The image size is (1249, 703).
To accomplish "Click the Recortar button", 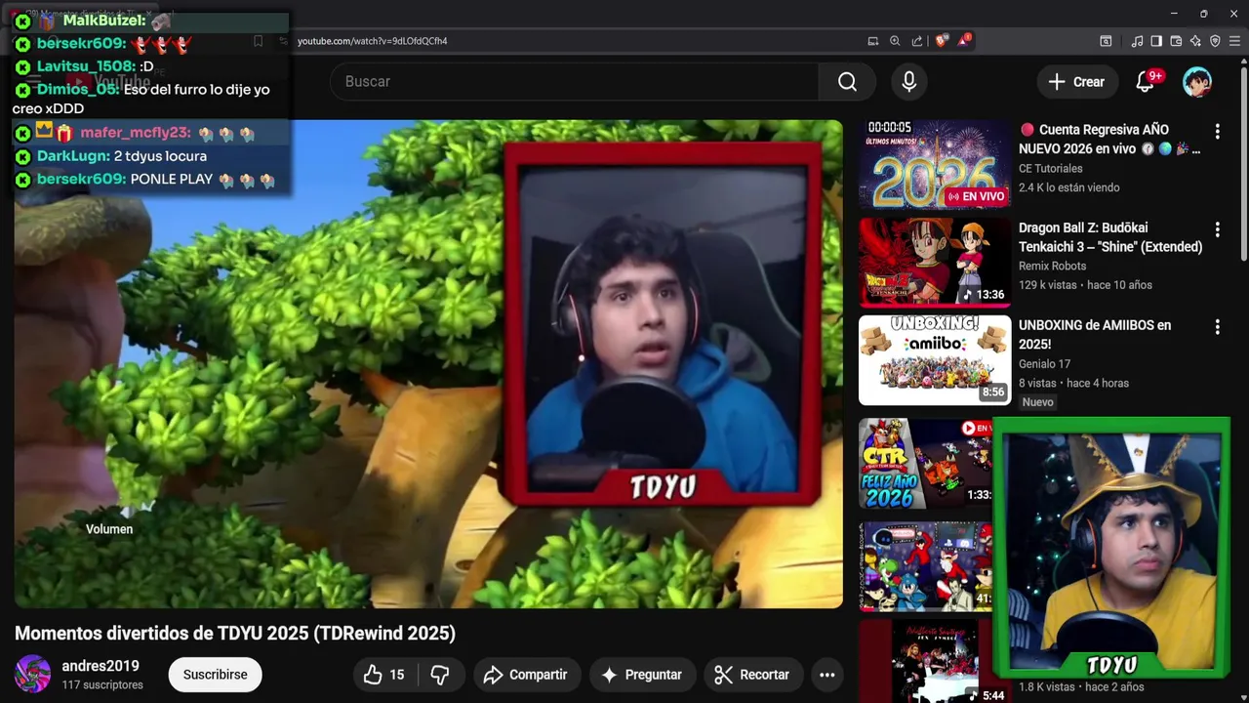I will [x=752, y=675].
